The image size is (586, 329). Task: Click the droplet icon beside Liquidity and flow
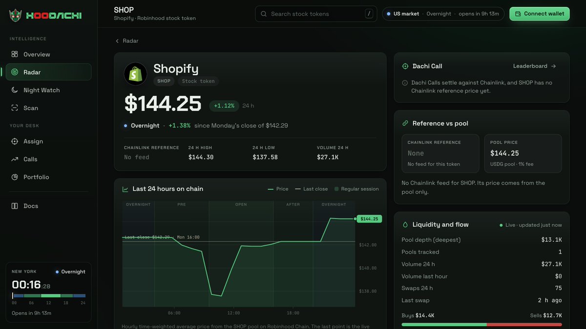coord(405,225)
